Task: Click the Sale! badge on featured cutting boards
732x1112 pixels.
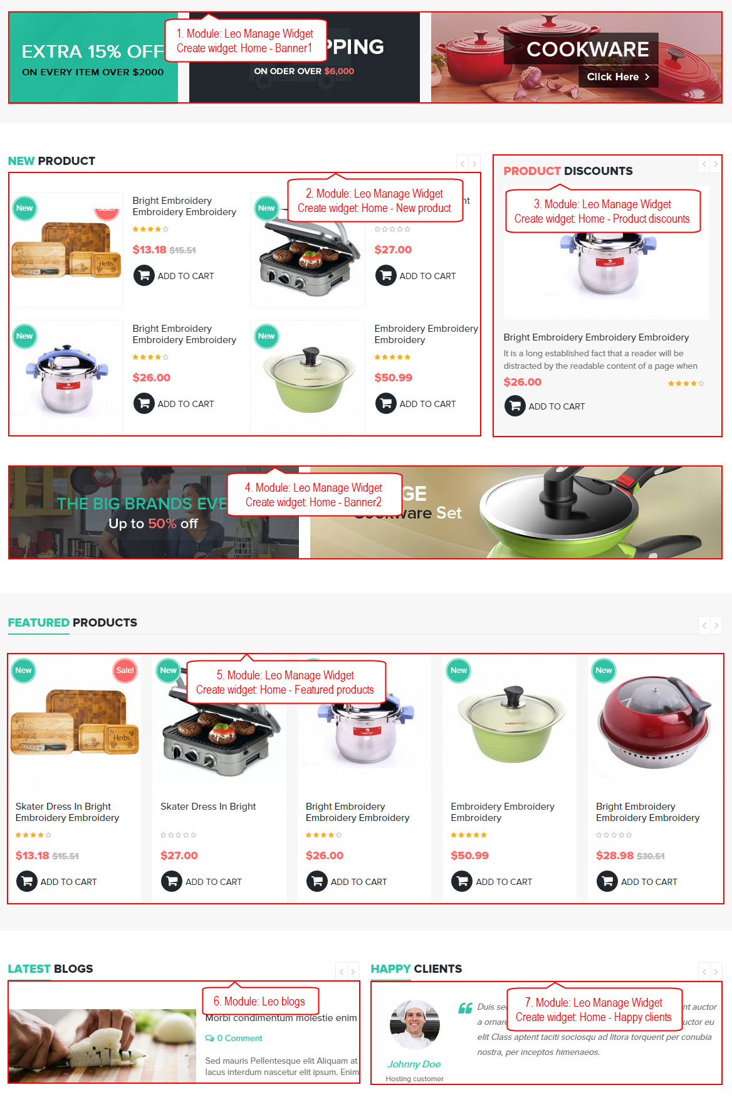Action: pos(125,670)
